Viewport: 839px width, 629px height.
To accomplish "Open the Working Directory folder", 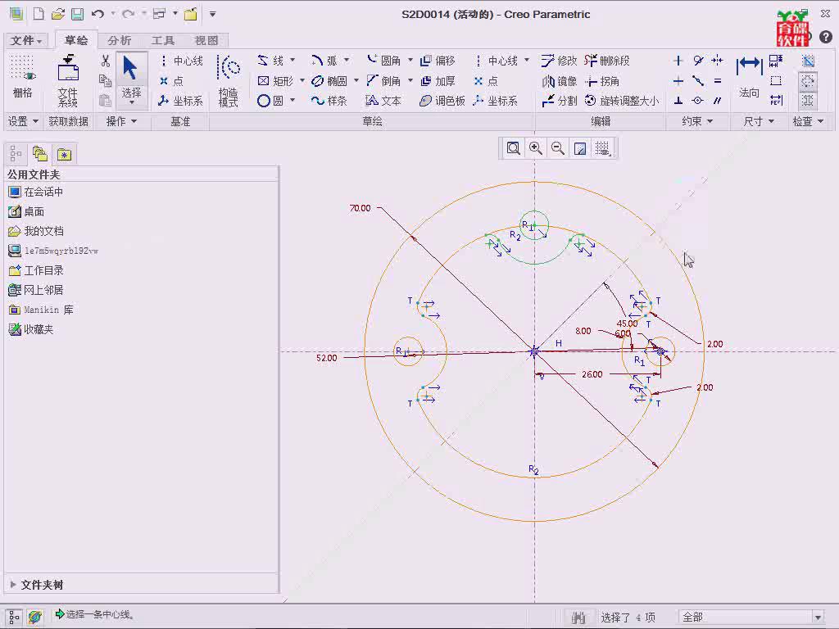I will (36, 270).
